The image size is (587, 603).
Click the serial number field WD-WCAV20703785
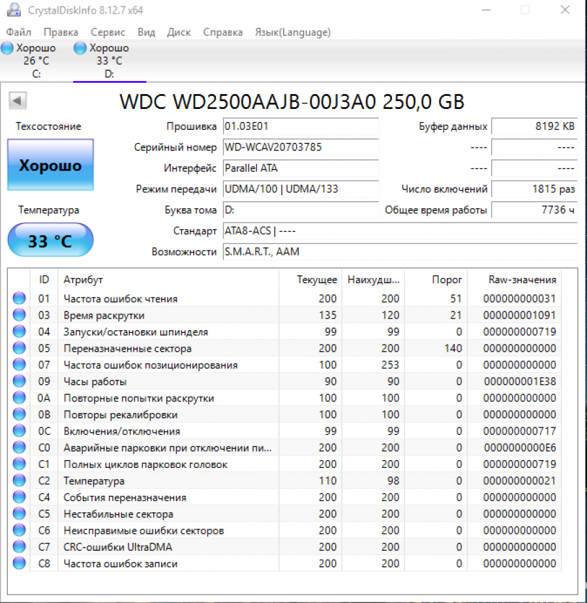(x=301, y=147)
